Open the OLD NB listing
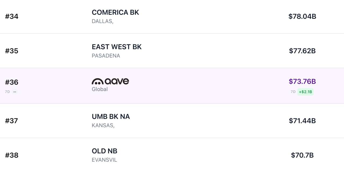 point(105,151)
